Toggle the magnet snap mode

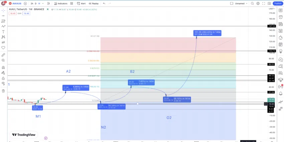[3, 67]
